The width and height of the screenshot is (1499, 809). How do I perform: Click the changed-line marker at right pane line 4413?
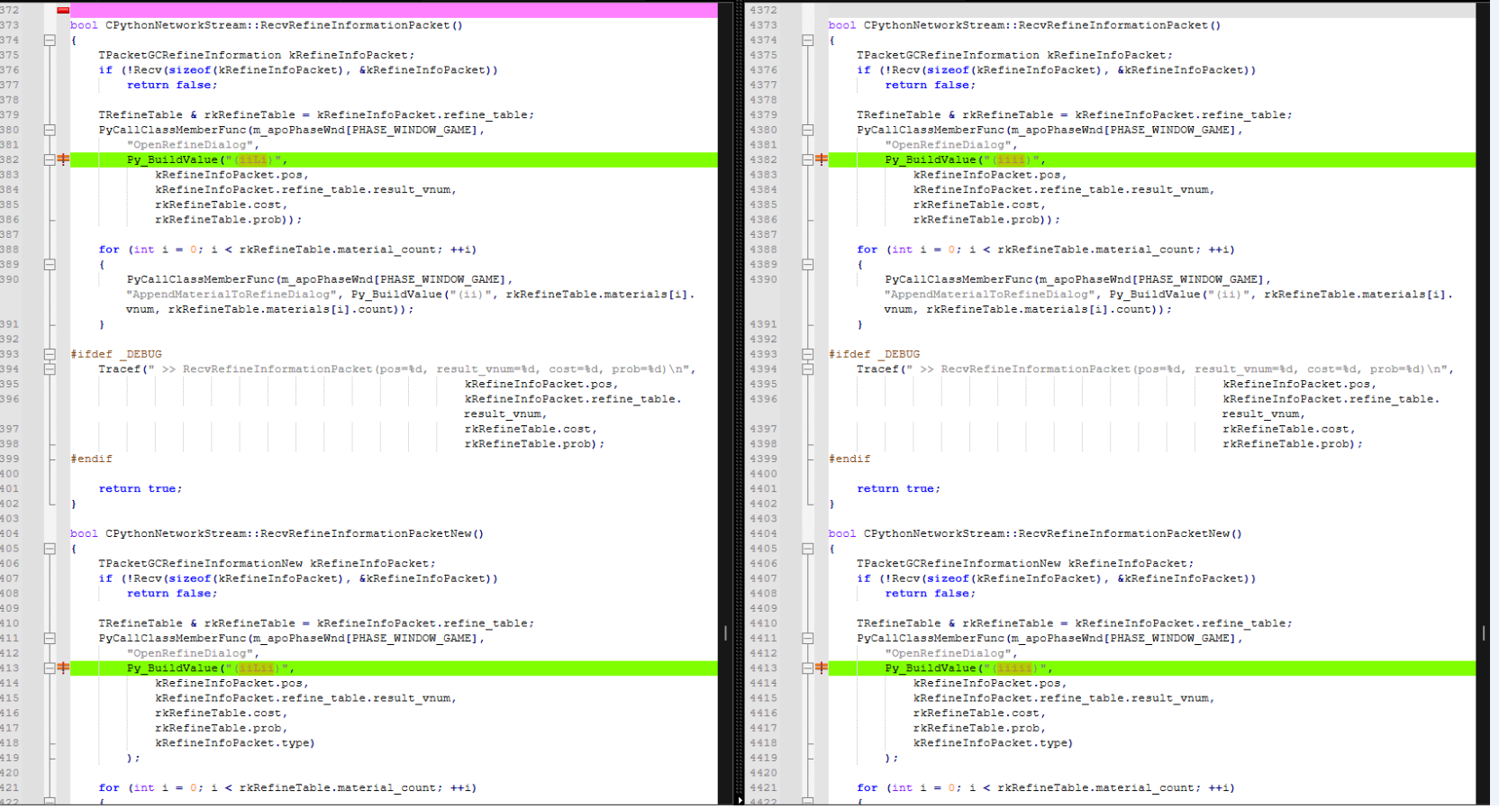click(822, 668)
